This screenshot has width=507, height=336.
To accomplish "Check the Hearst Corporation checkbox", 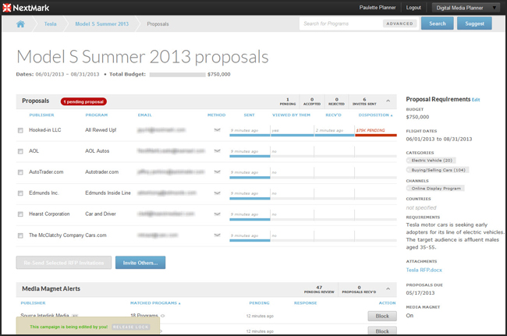I will click(x=20, y=214).
